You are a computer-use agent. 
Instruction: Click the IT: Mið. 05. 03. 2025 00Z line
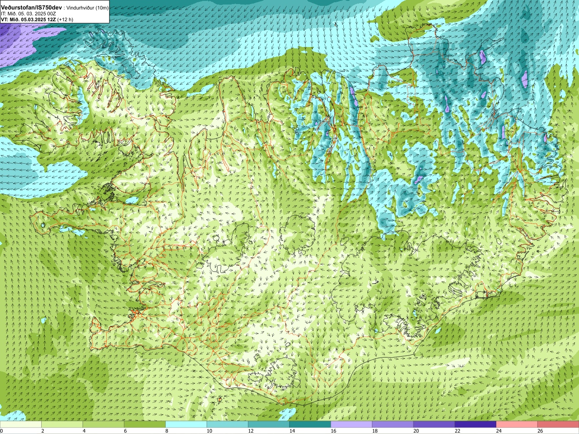[x=28, y=14]
